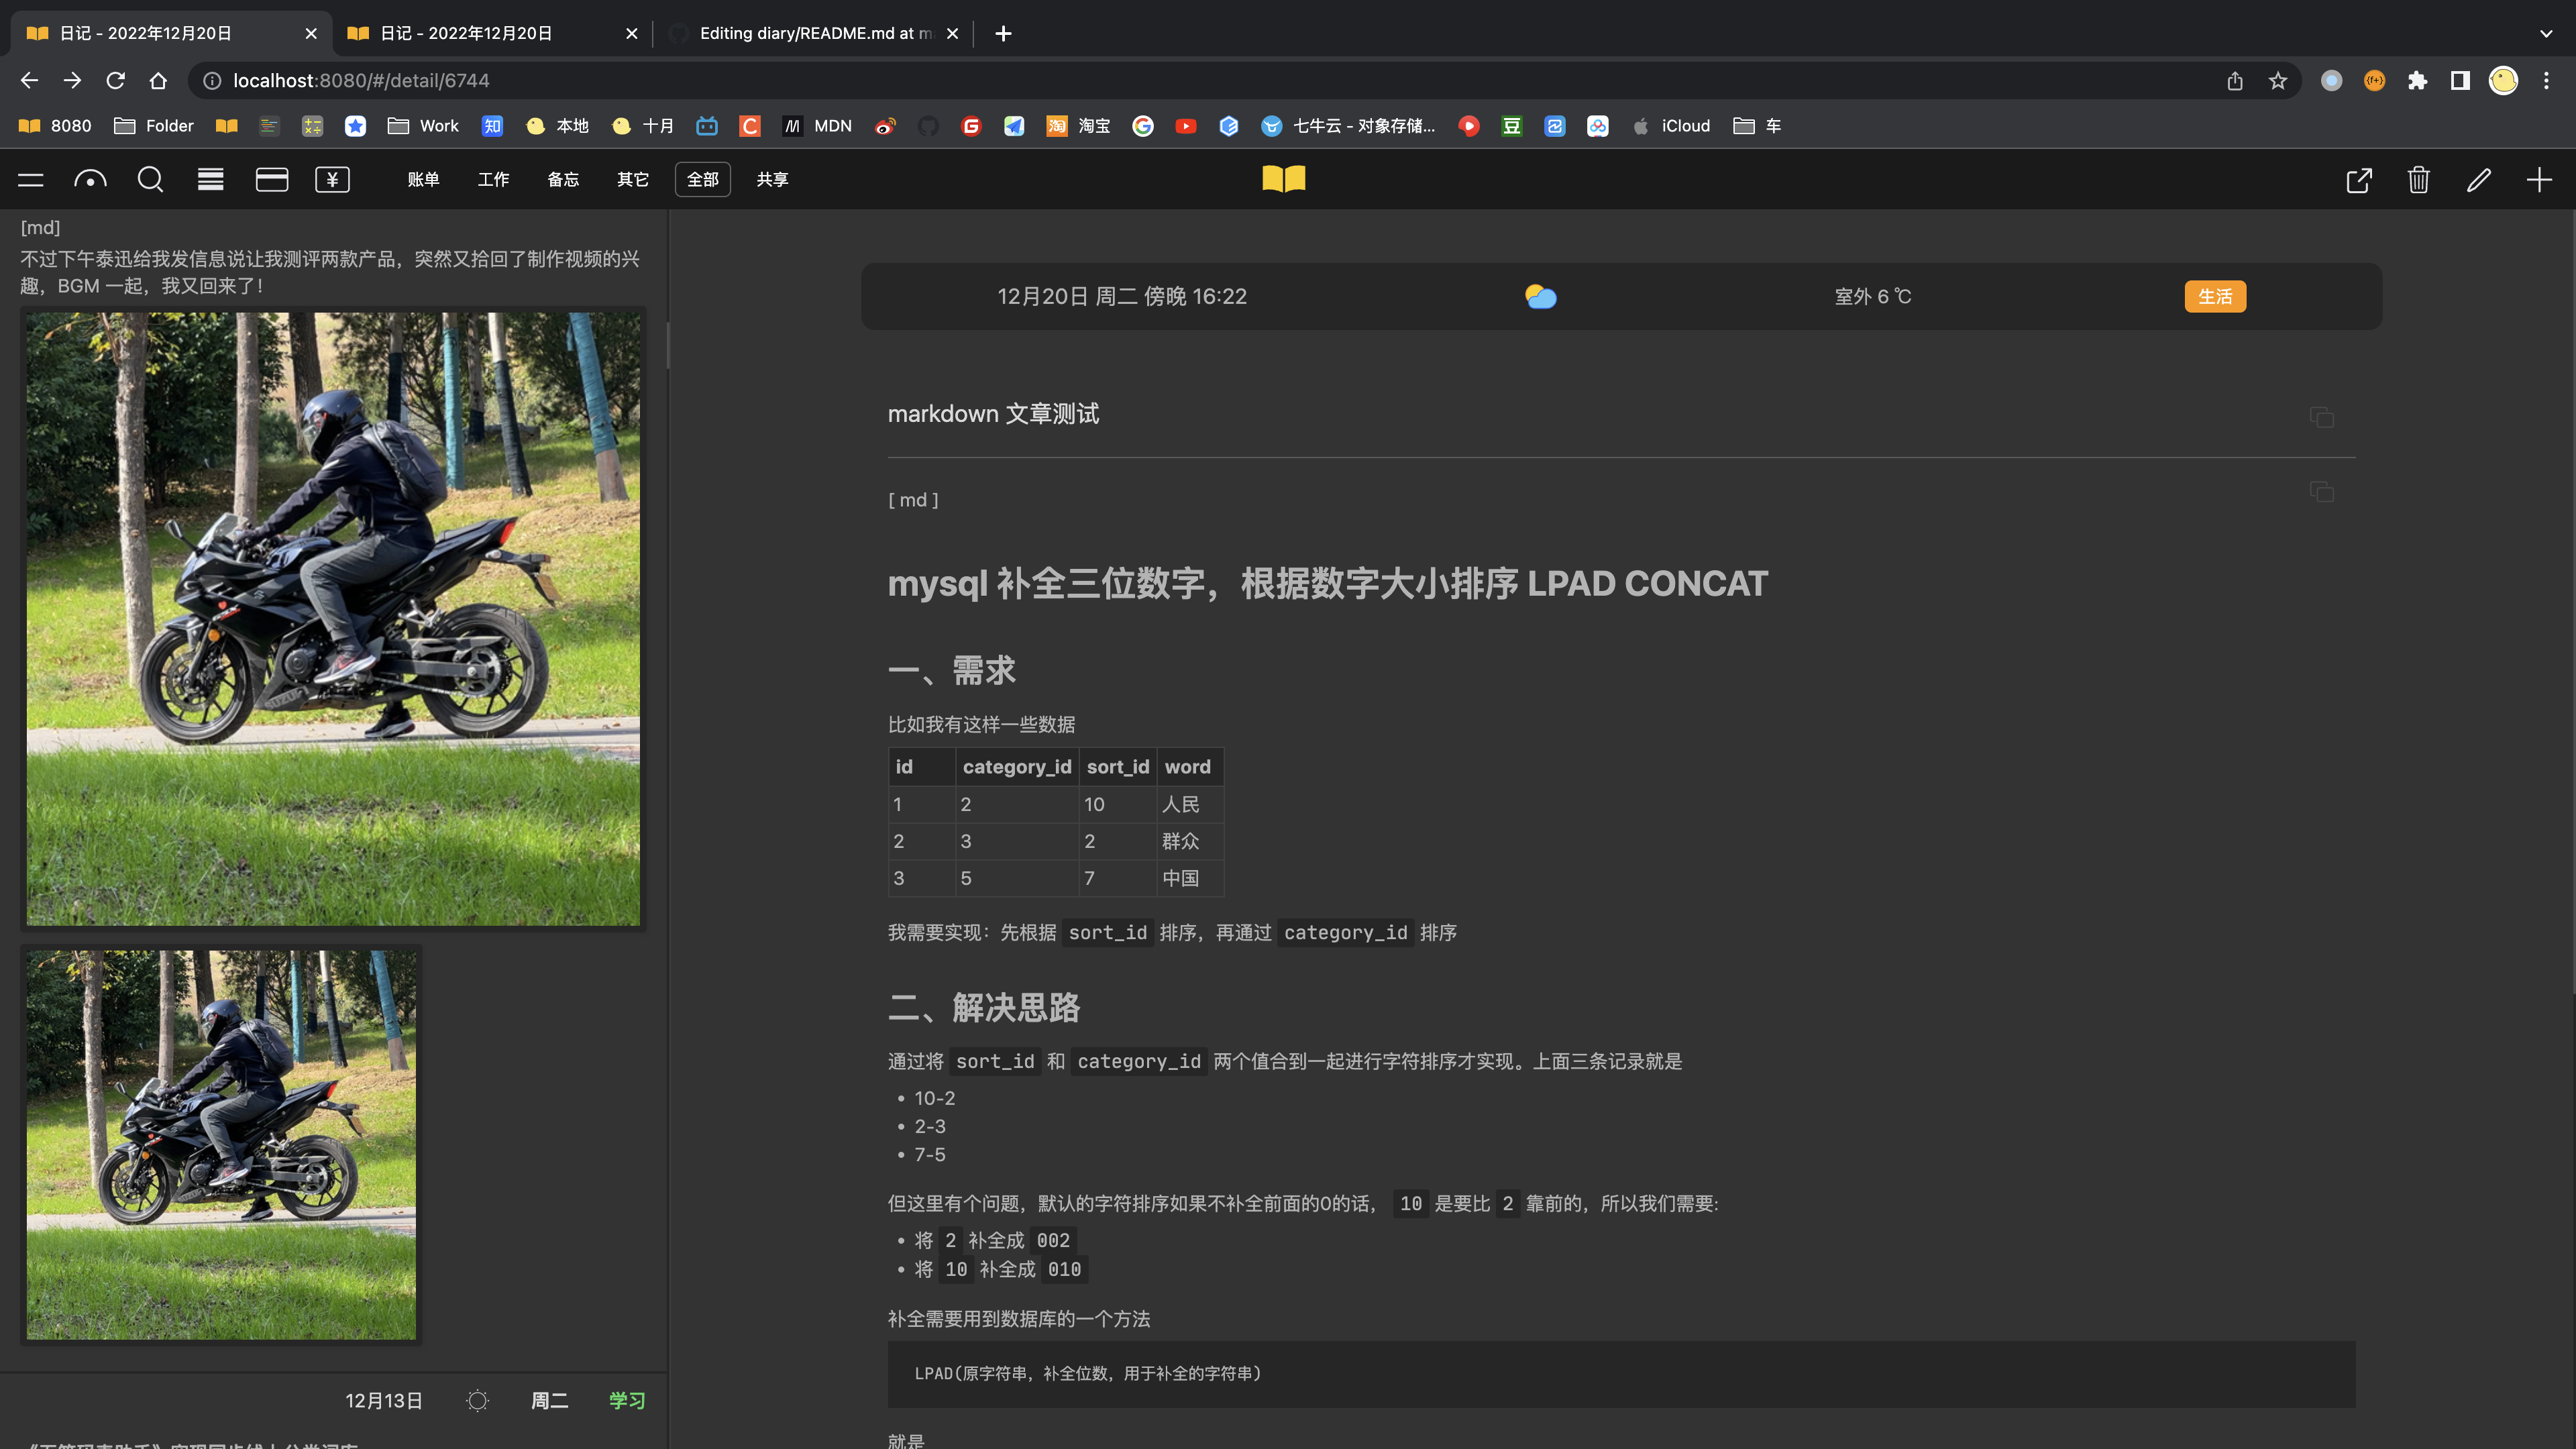Click the list view lines icon
The image size is (2576, 1449).
coord(210,180)
